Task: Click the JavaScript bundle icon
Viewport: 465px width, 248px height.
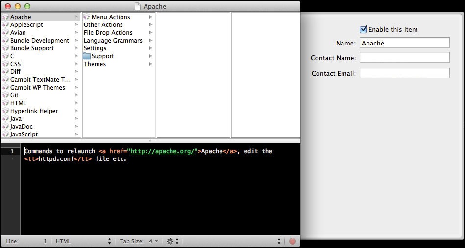Action: pyautogui.click(x=5, y=135)
